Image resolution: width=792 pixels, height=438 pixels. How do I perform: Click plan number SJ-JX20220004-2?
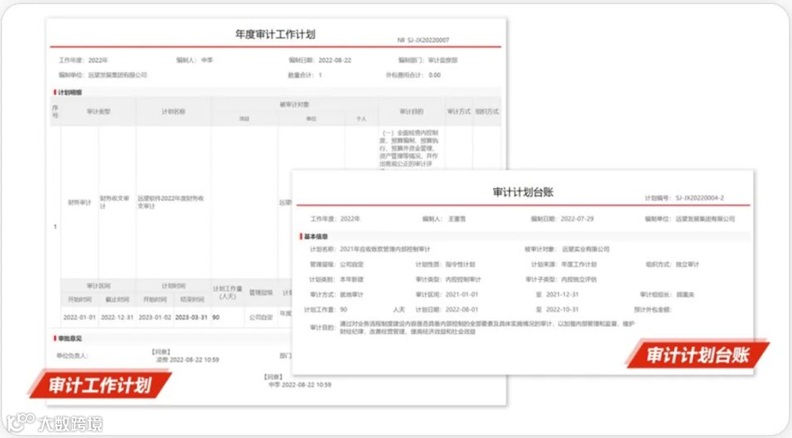(700, 198)
